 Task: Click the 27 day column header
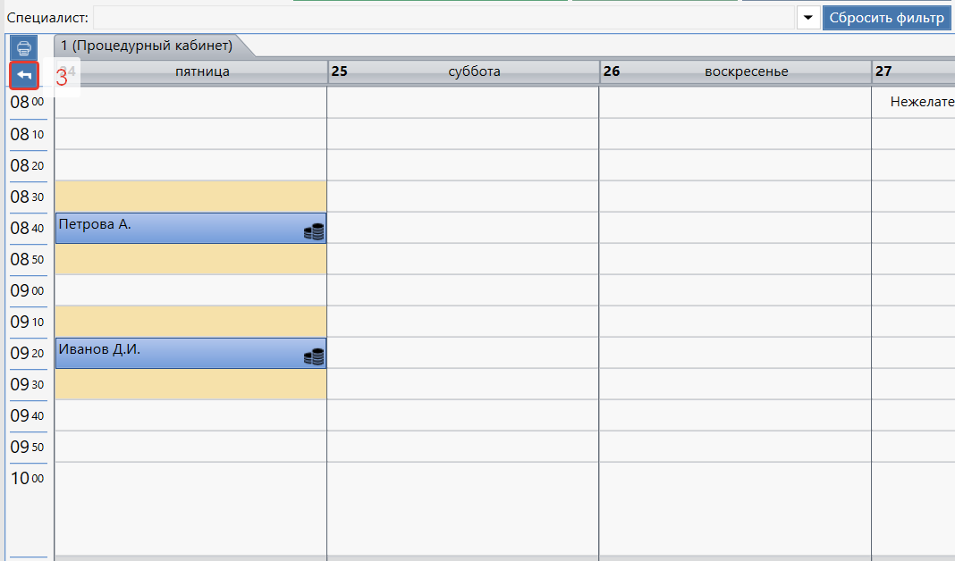coord(912,71)
